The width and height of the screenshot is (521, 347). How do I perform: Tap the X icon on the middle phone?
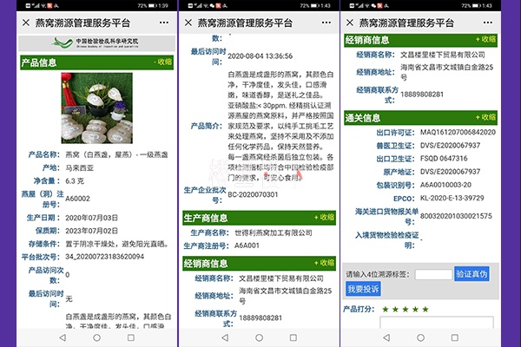pos(189,23)
